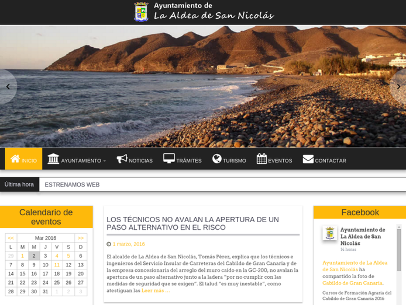Go to next month in calendar

[x=81, y=238]
